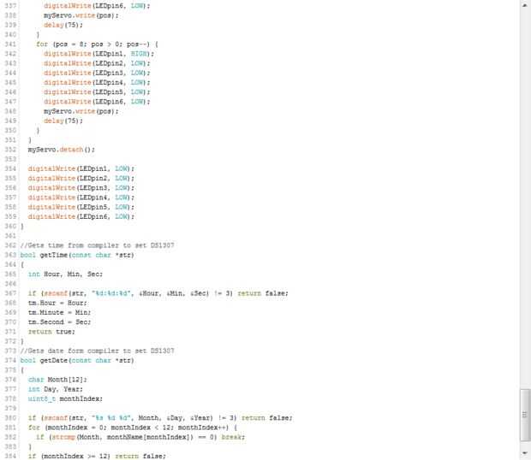
Task: Click the sscanf statement on line 380
Action: click(160, 418)
